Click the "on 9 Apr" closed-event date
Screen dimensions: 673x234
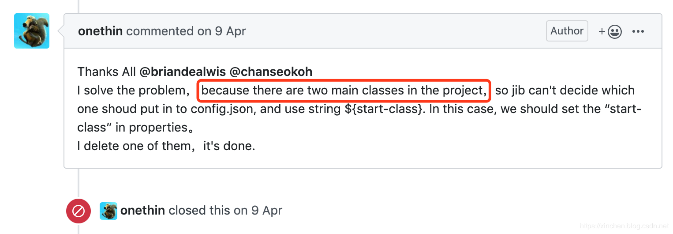tap(258, 211)
